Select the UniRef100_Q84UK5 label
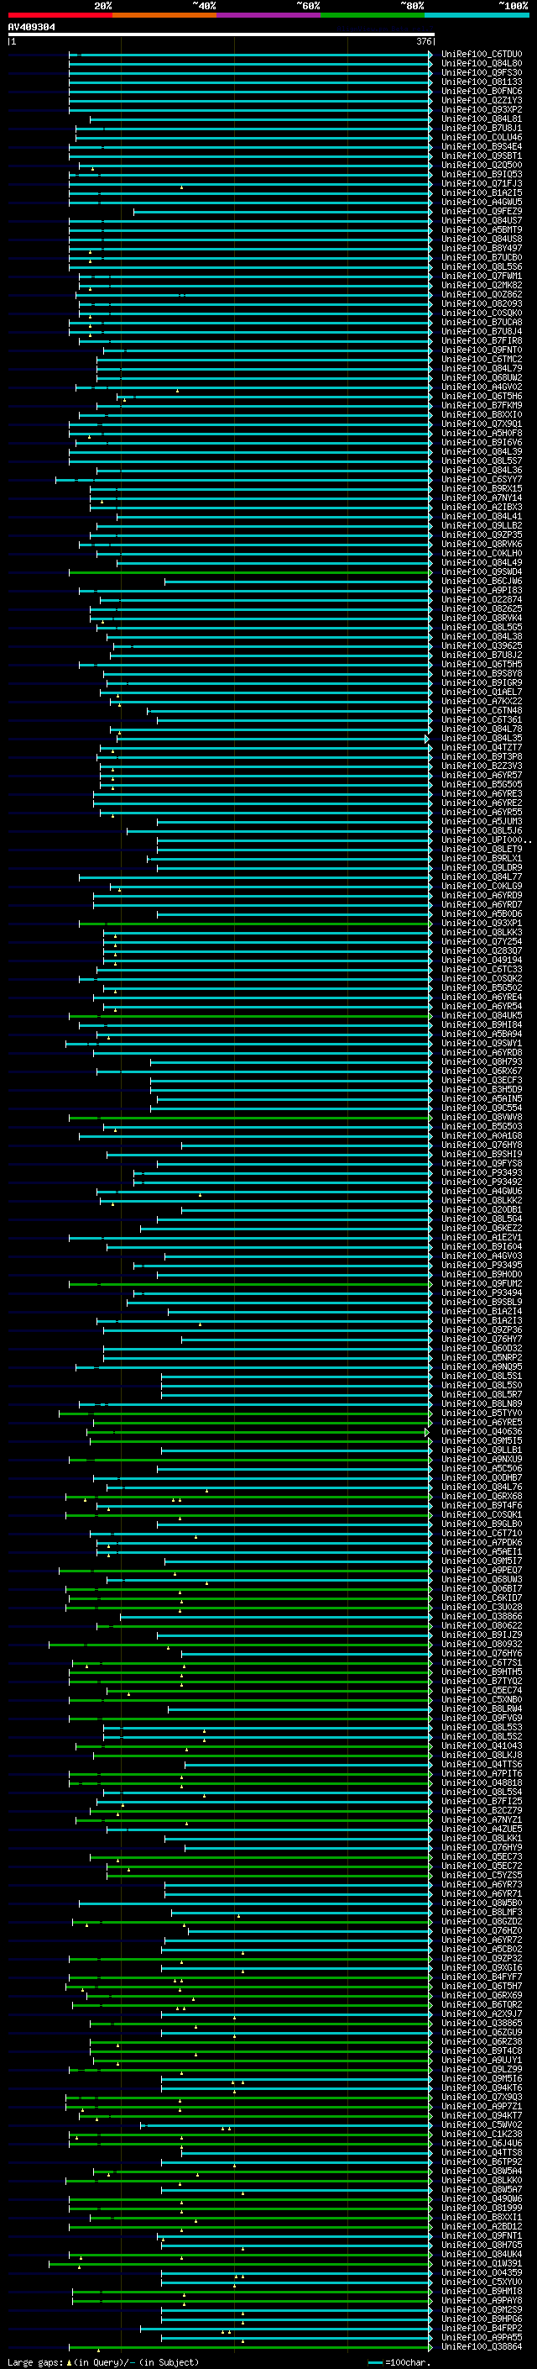 tap(481, 1015)
